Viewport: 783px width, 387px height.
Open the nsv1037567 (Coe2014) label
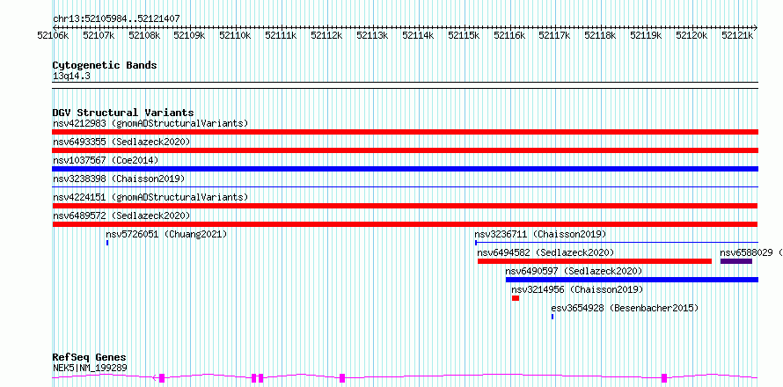pyautogui.click(x=106, y=160)
